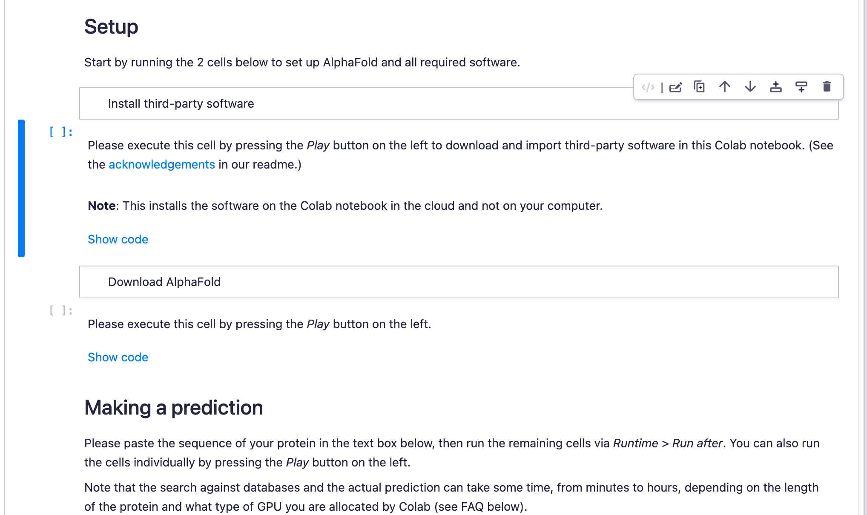The height and width of the screenshot is (515, 867).
Task: Expand Show code under the third-party software note
Action: click(x=118, y=239)
